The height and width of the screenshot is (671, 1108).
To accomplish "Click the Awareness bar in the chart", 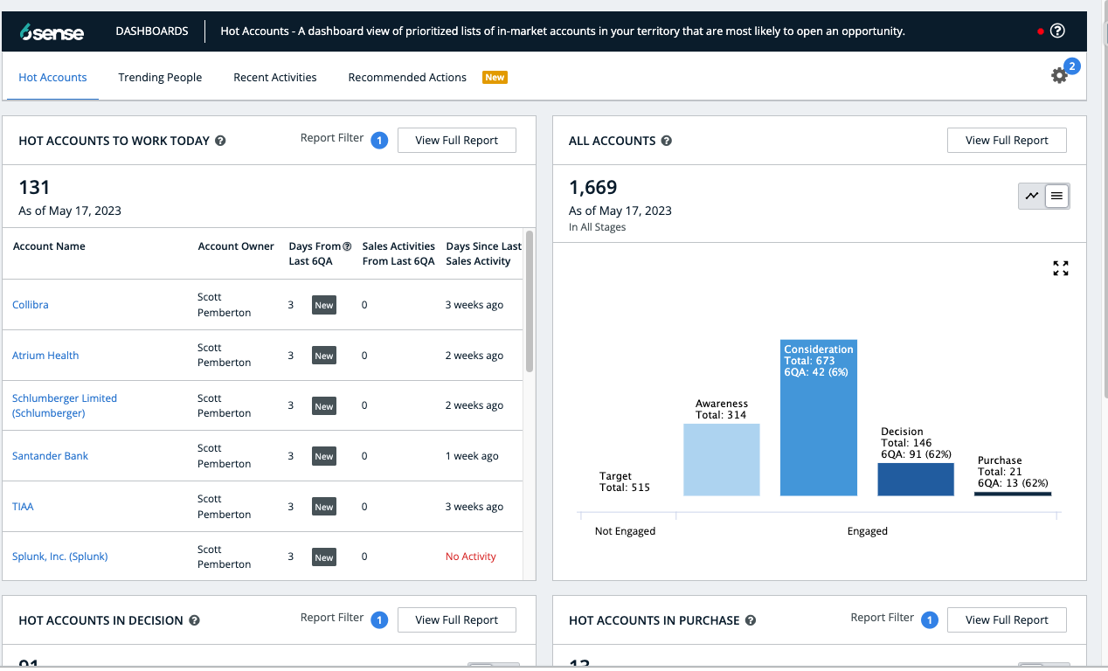I will click(721, 460).
